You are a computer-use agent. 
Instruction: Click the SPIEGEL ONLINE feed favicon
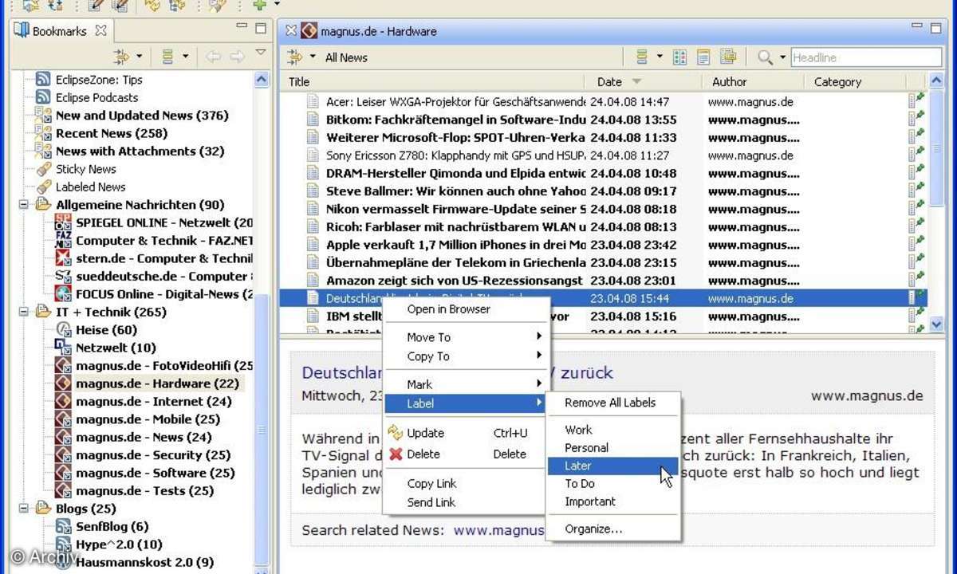click(63, 222)
